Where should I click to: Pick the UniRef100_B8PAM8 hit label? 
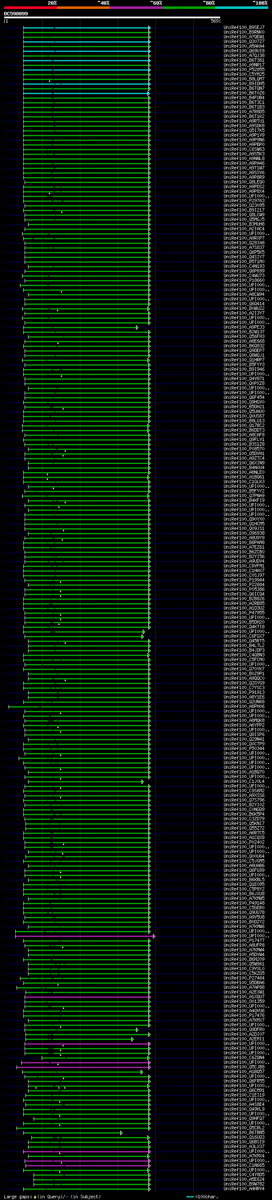[x=244, y=543]
